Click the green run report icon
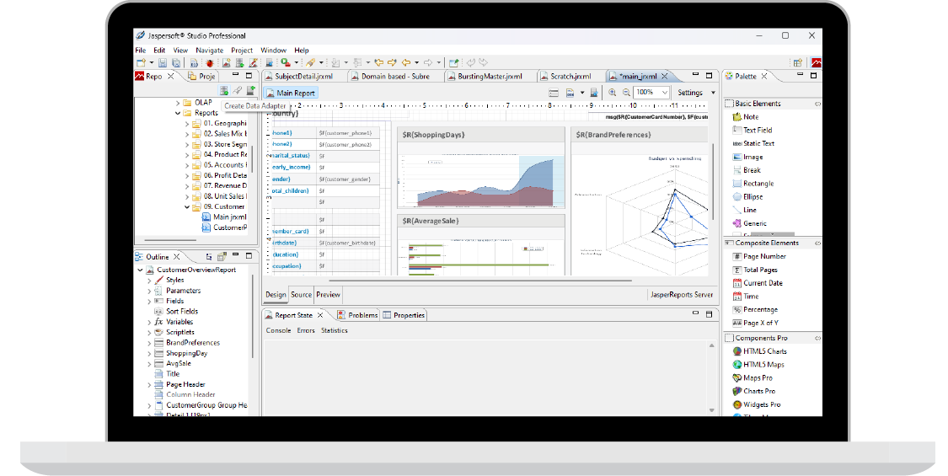 pos(285,63)
